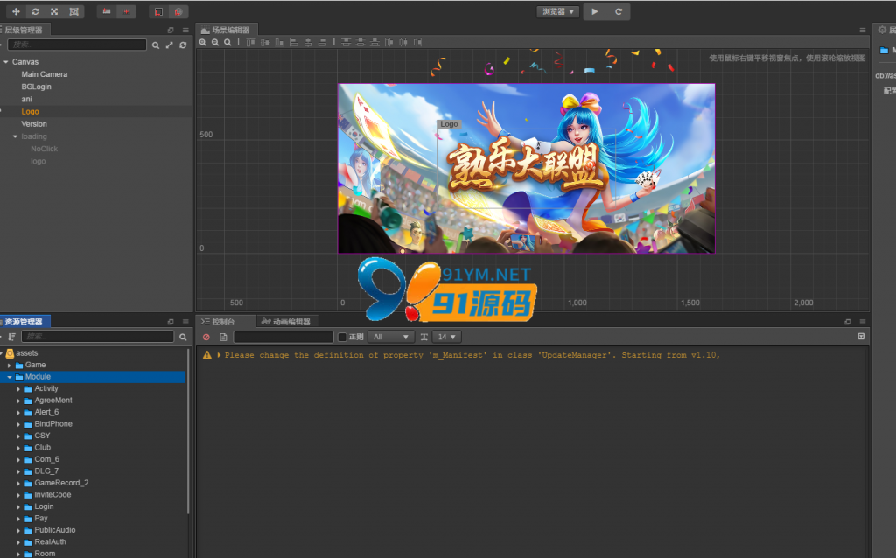Expand the warning message about m_Manifest
This screenshot has width=896, height=558.
point(219,355)
